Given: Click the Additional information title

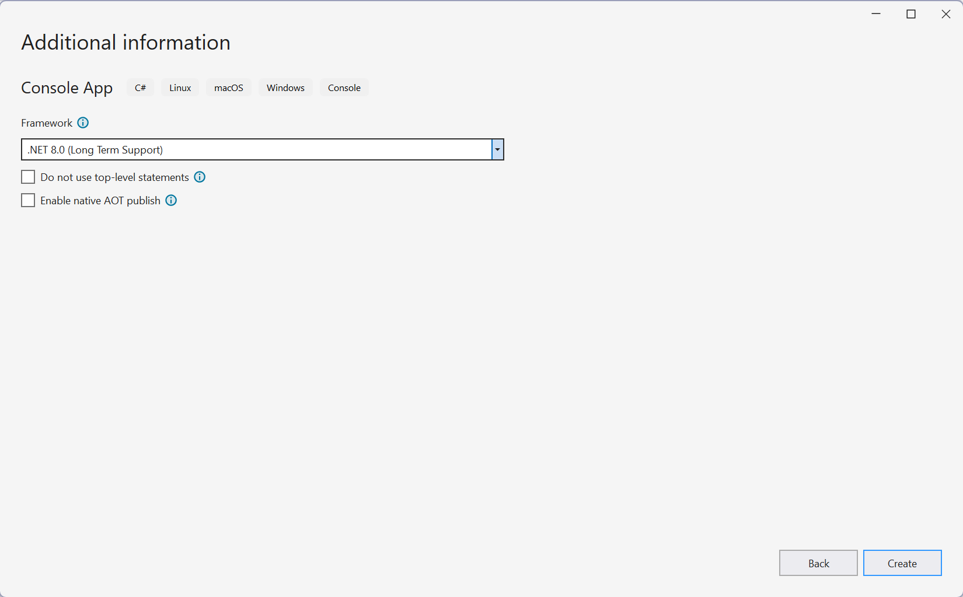Looking at the screenshot, I should coord(125,42).
